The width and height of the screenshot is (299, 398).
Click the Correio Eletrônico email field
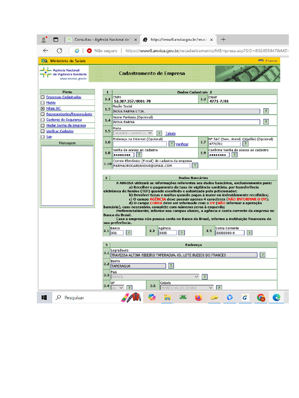click(x=151, y=166)
